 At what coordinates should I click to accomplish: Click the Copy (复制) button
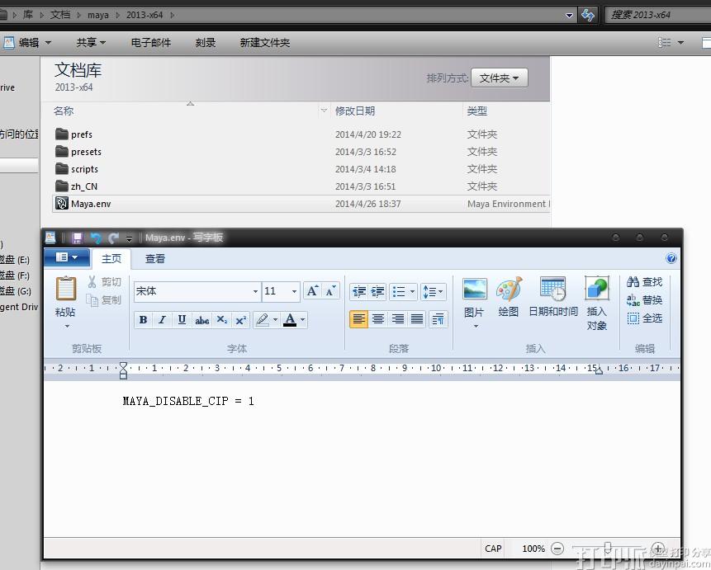click(104, 300)
